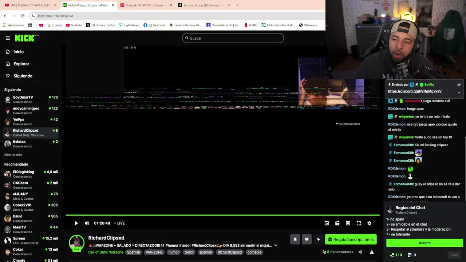Open itslotaa followed channel
The image size is (466, 262).
pyautogui.click(x=31, y=144)
